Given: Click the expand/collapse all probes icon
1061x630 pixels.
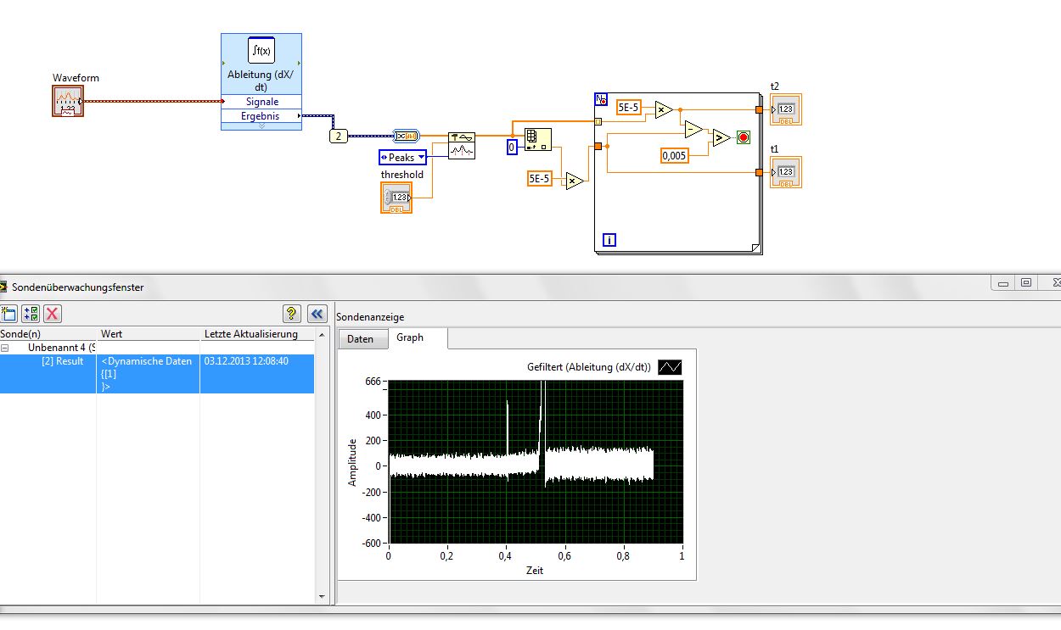Looking at the screenshot, I should [x=31, y=314].
